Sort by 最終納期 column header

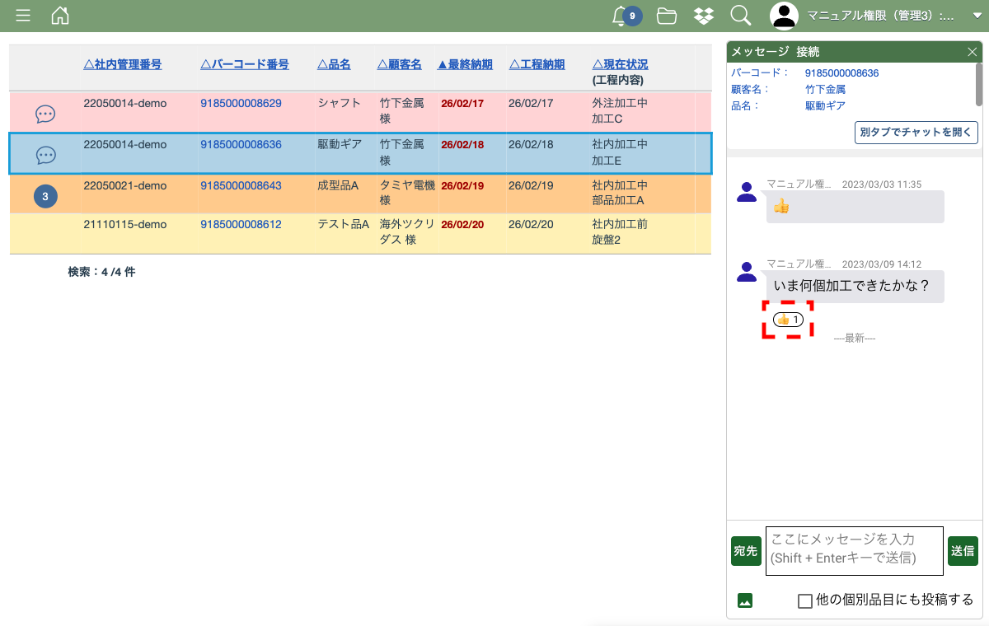tap(465, 64)
